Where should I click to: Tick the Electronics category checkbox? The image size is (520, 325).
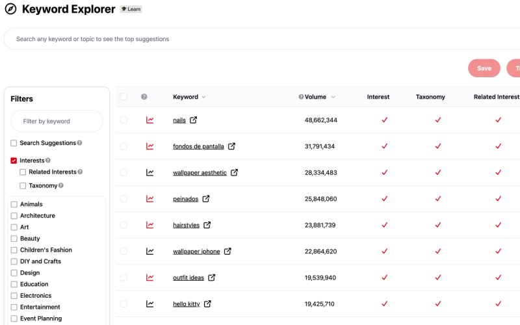point(14,296)
